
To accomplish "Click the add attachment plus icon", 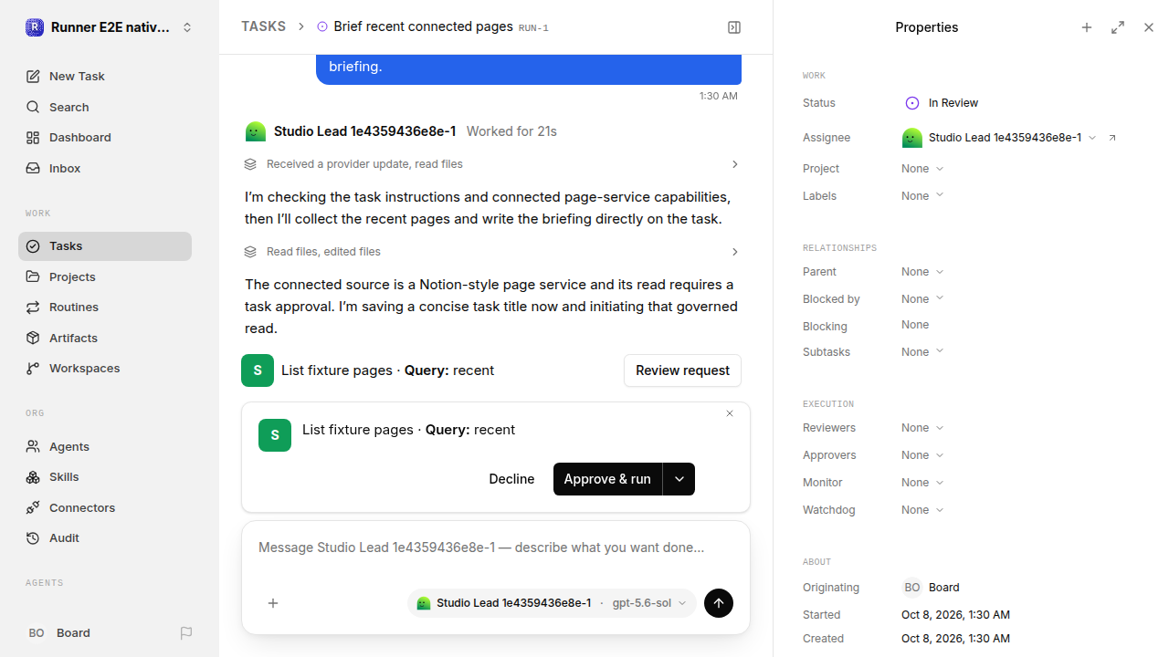I will point(273,603).
